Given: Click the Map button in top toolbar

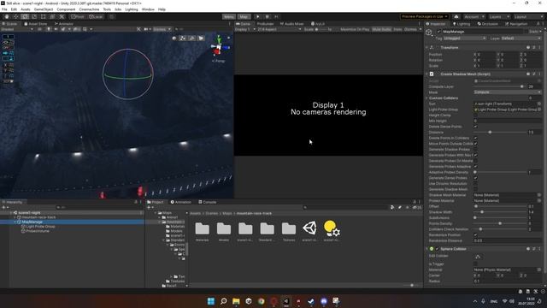Looking at the screenshot, I should [x=244, y=17].
